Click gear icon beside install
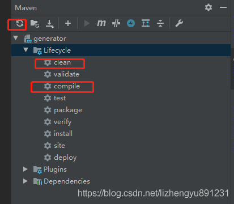 click(x=48, y=134)
